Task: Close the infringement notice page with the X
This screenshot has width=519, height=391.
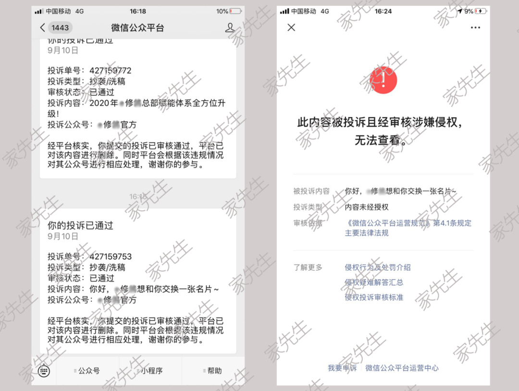Action: coord(291,27)
